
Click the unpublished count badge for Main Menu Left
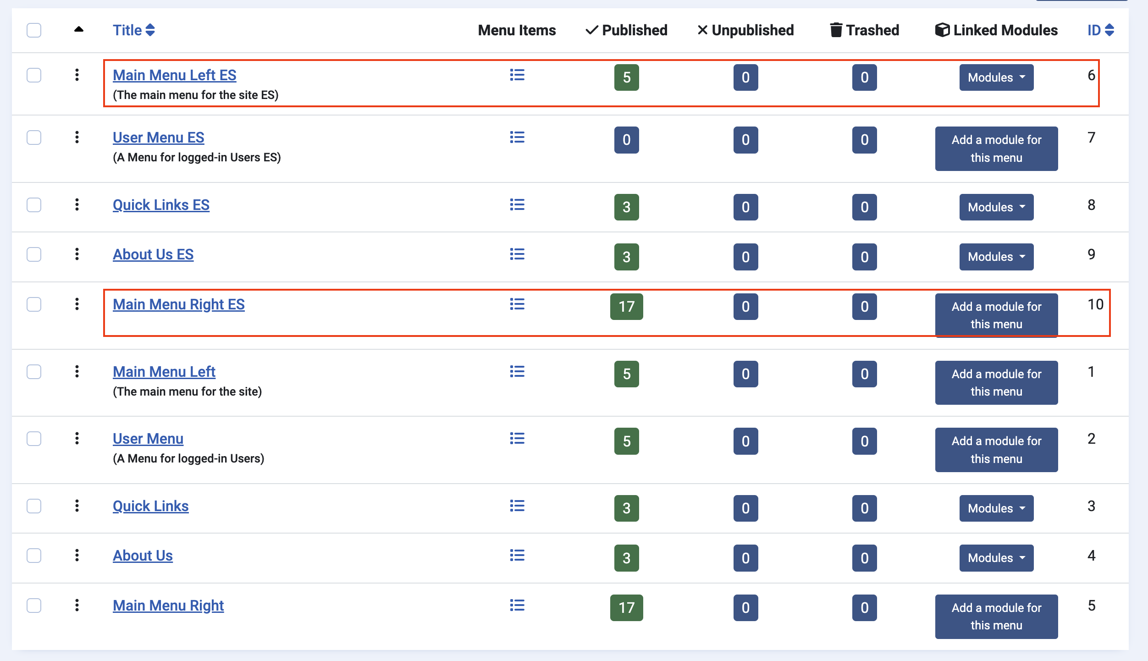(745, 374)
